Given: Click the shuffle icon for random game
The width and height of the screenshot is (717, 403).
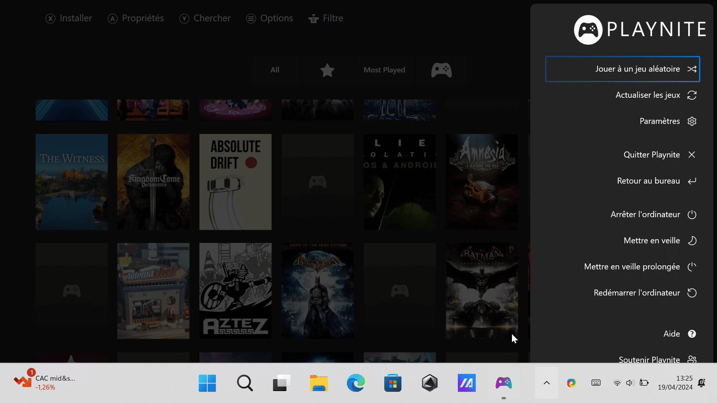Looking at the screenshot, I should click(x=692, y=69).
